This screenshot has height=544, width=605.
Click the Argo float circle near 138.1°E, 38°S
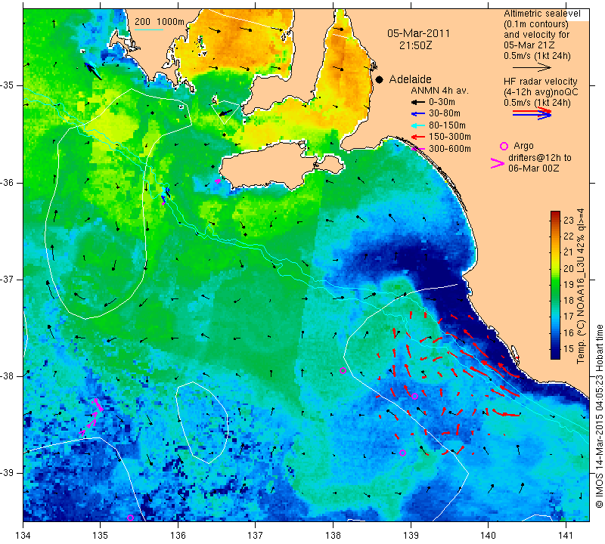(x=343, y=370)
